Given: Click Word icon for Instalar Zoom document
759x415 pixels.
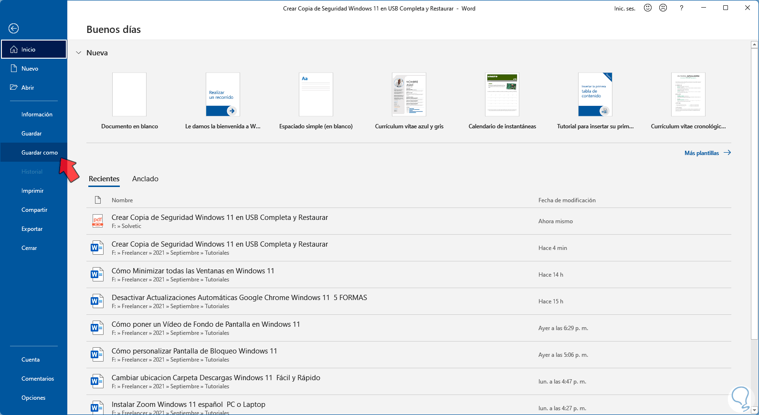Looking at the screenshot, I should click(x=97, y=407).
